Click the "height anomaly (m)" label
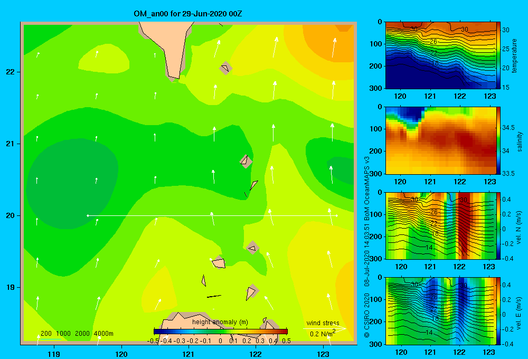528x359 pixels. [220, 322]
